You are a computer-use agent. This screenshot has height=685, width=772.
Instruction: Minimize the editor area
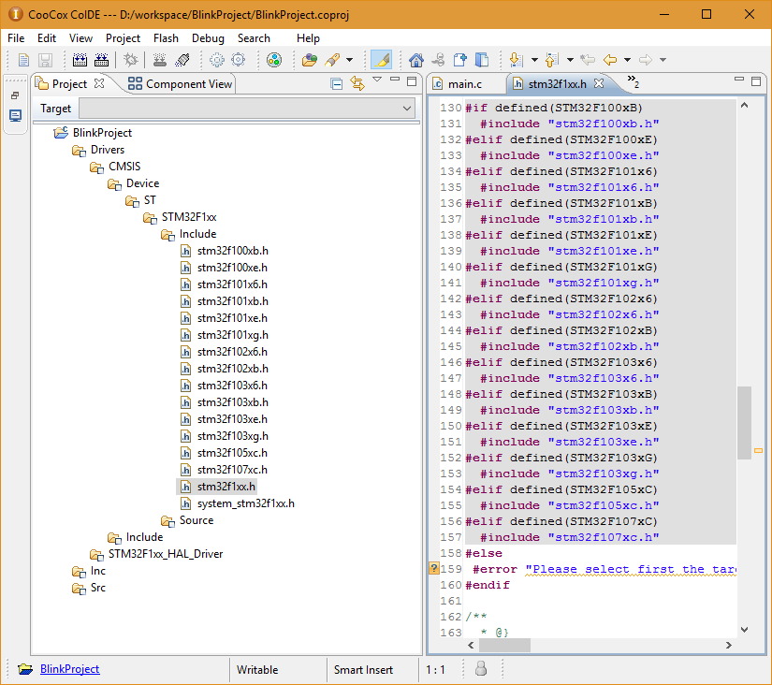tap(739, 79)
